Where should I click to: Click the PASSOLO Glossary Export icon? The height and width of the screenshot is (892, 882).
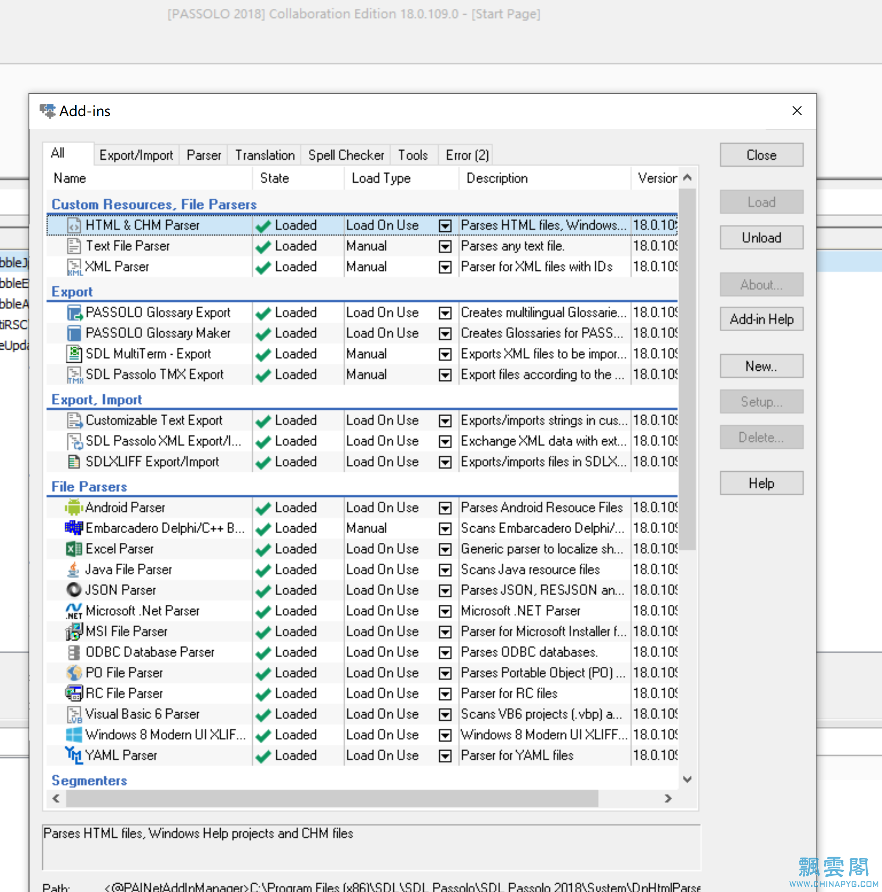point(74,312)
